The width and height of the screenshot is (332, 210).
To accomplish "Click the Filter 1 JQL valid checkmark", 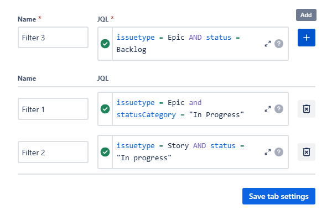I will 105,109.
